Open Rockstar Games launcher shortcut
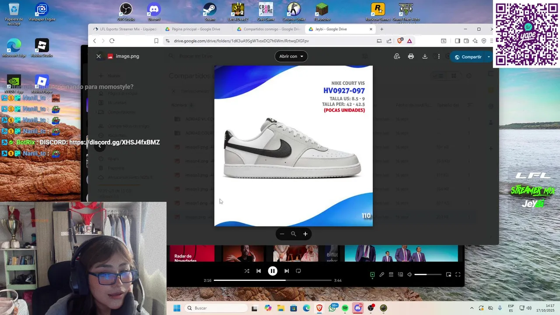Screen dimensions: 560x315 point(378,12)
